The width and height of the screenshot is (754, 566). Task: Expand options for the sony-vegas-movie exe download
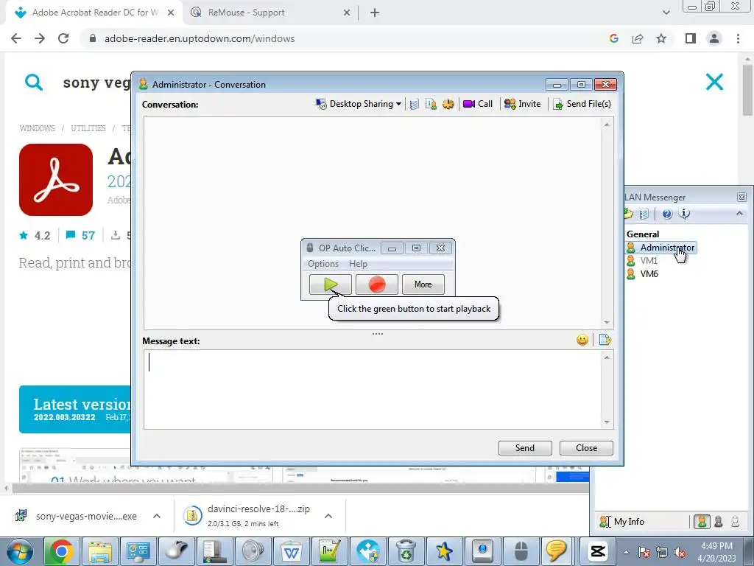pyautogui.click(x=157, y=517)
